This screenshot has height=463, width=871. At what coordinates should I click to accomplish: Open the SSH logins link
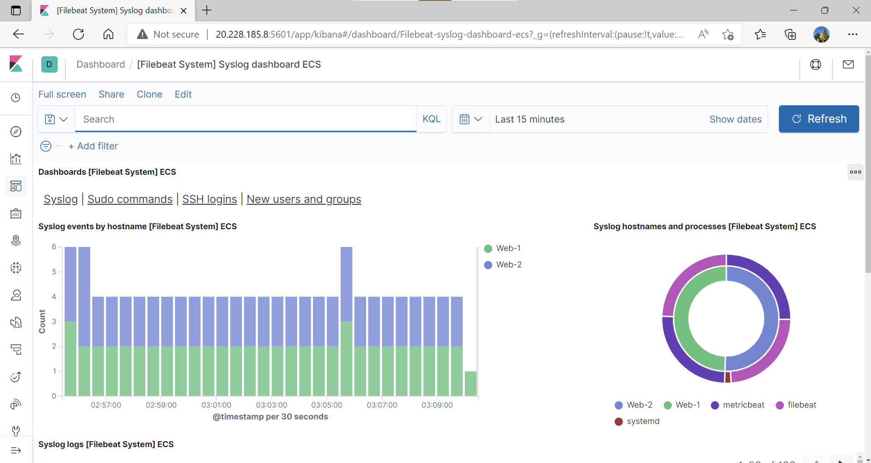coord(209,199)
